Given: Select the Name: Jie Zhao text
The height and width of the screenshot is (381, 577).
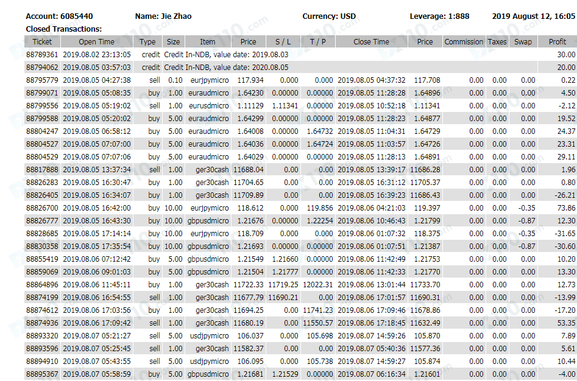Looking at the screenshot, I should coord(163,16).
